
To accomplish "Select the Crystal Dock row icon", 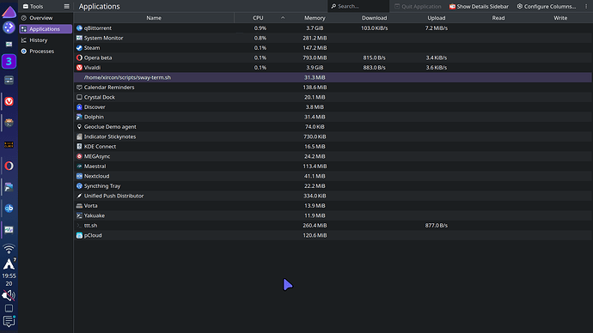I will (79, 97).
